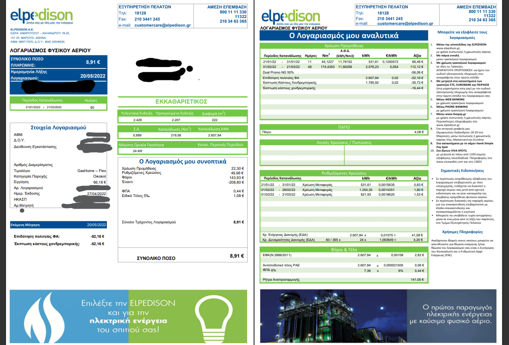Click the '-35,72 €' wholesale discount value
509x345 pixels.
[x=417, y=83]
